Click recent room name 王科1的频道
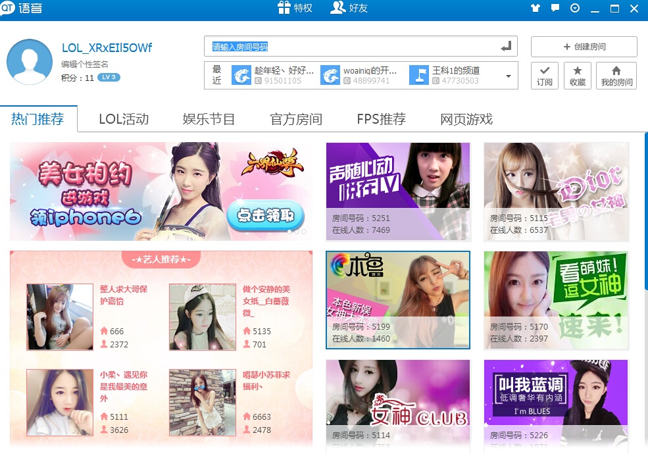This screenshot has height=454, width=648. pyautogui.click(x=456, y=70)
